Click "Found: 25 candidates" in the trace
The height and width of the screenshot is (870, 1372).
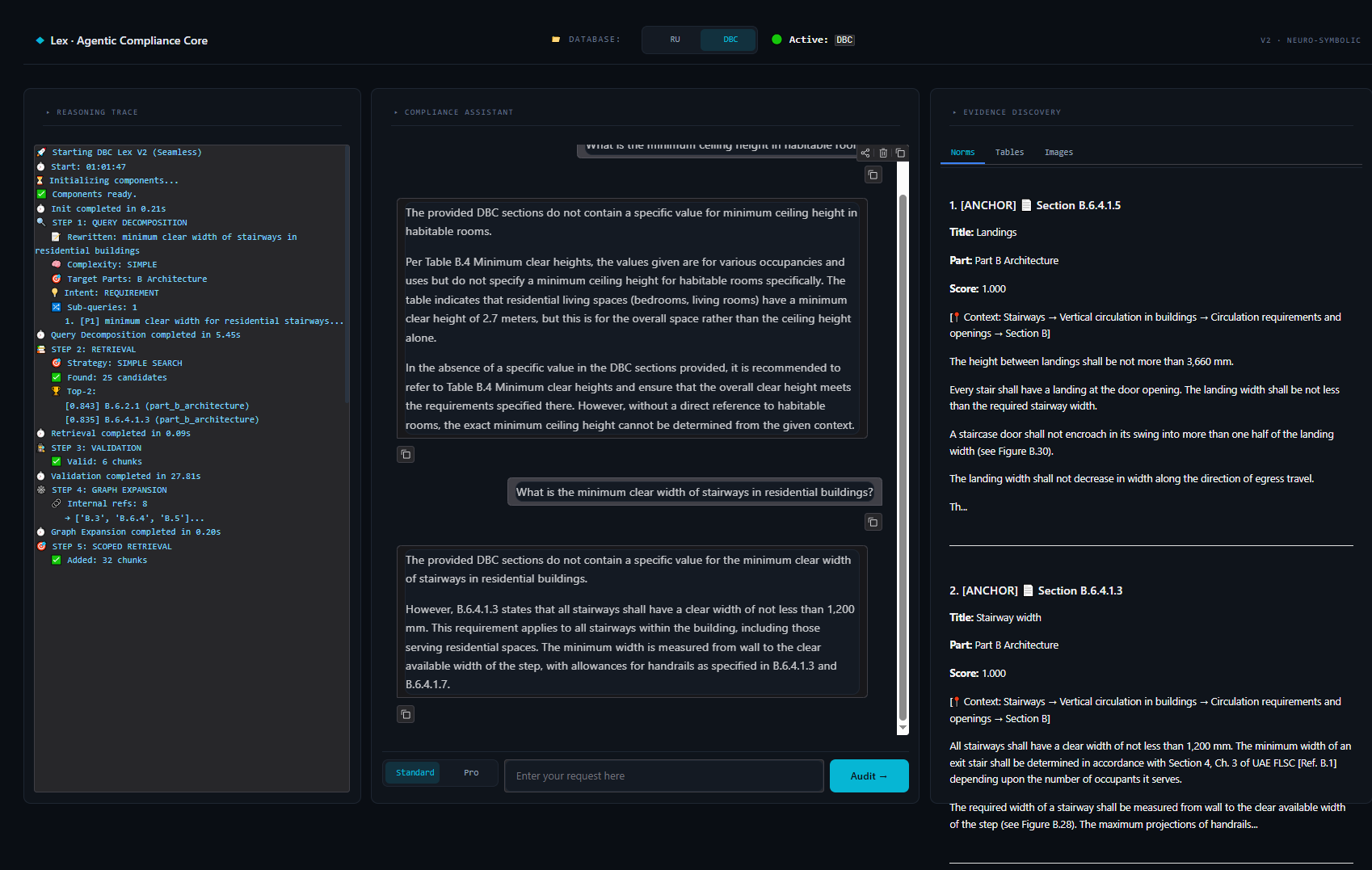tap(116, 377)
